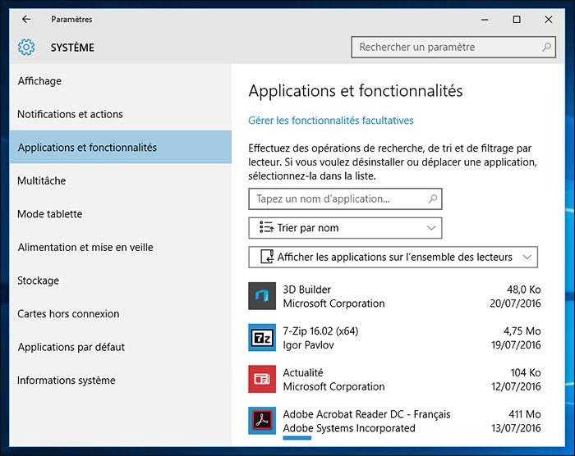575x456 pixels.
Task: Click the Igor Pavlov publisher text
Action: (x=308, y=345)
